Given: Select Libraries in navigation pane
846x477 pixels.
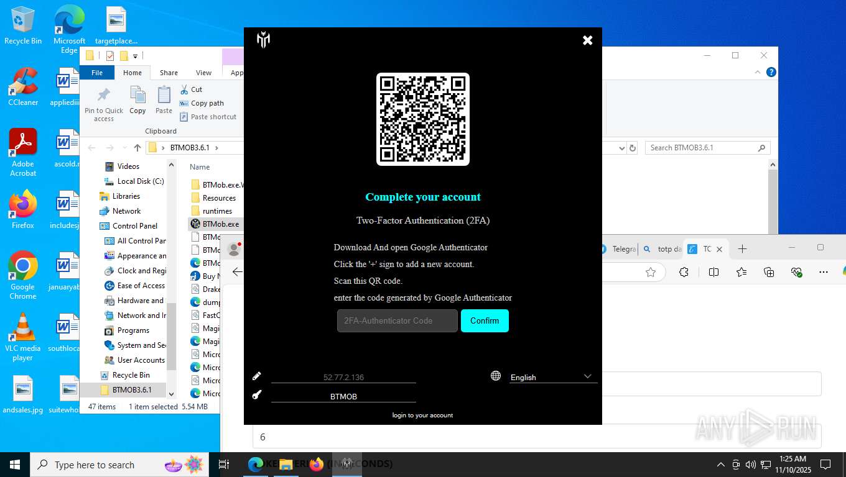Looking at the screenshot, I should pos(126,196).
